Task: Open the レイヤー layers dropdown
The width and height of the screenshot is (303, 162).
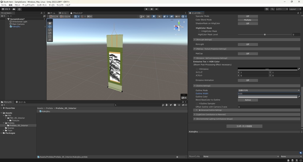Action: 282,9
